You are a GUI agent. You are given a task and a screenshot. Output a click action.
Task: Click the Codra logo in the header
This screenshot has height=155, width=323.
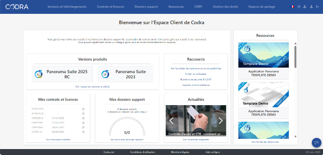[x=17, y=7]
